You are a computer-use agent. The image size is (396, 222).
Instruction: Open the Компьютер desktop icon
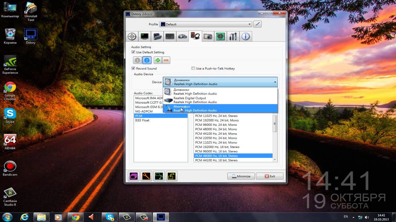point(10,10)
